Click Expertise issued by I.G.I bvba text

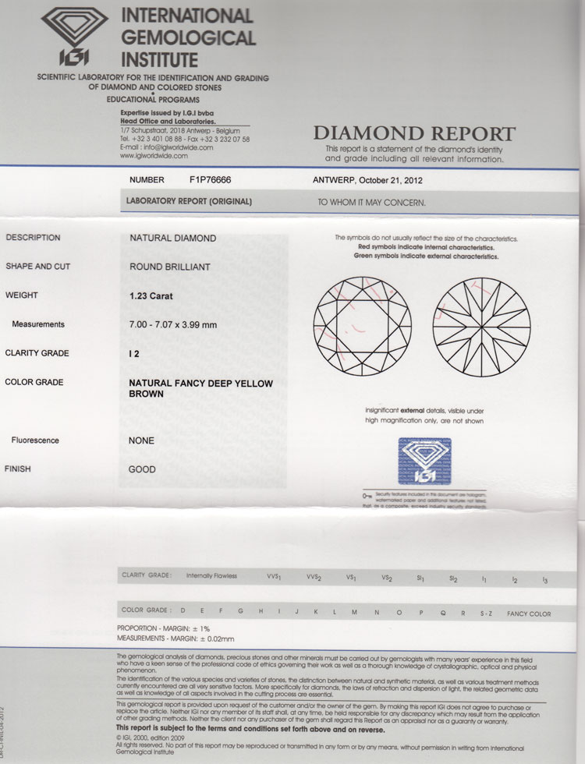coord(167,113)
